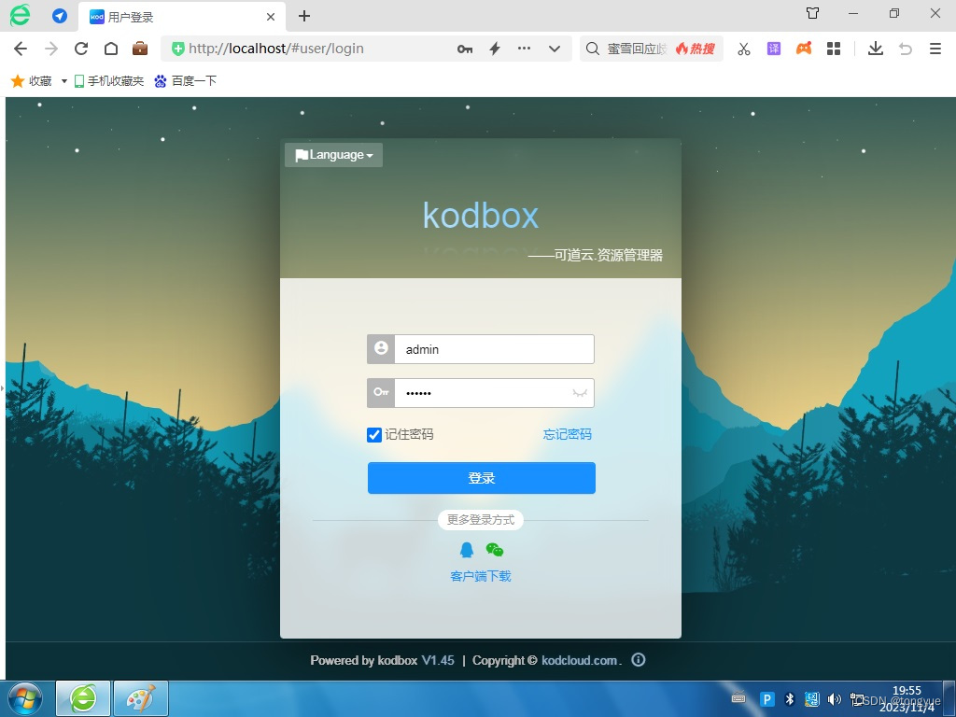Open 百度一下 bookmark

click(186, 80)
